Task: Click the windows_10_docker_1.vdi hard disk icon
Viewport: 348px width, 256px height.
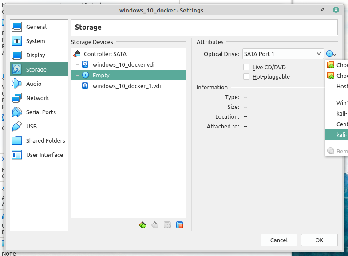Action: click(x=85, y=86)
